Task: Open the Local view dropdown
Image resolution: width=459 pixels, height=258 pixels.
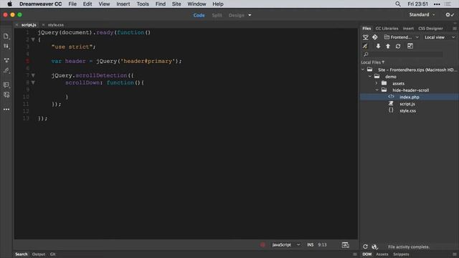Action: (x=440, y=37)
